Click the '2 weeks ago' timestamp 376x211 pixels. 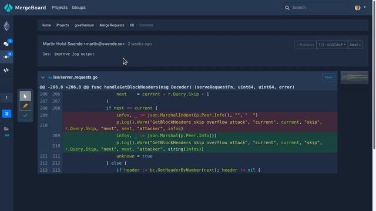[x=140, y=44]
